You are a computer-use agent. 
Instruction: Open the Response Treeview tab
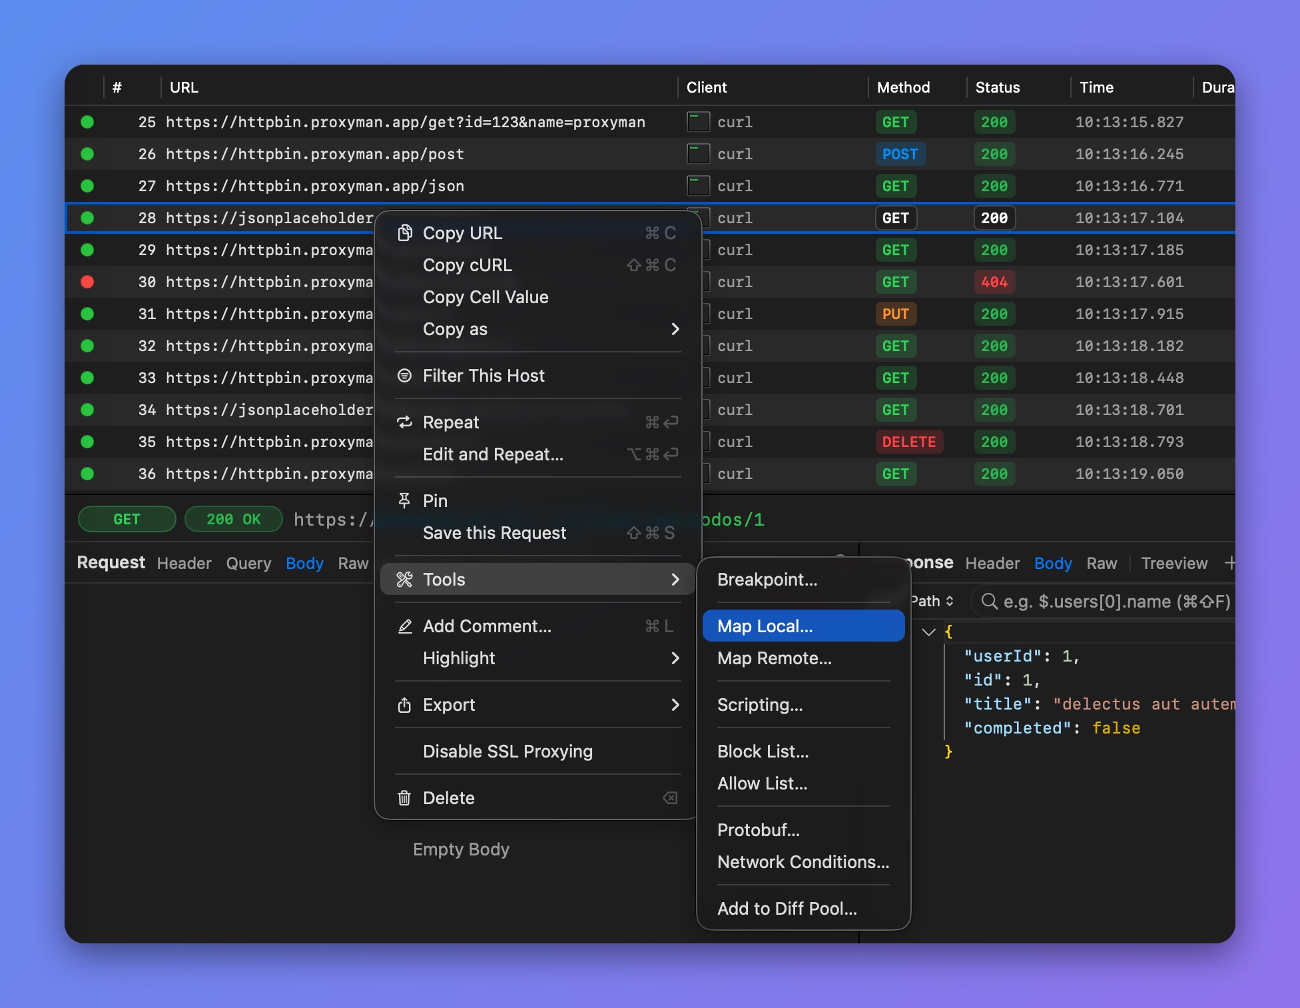click(1174, 564)
